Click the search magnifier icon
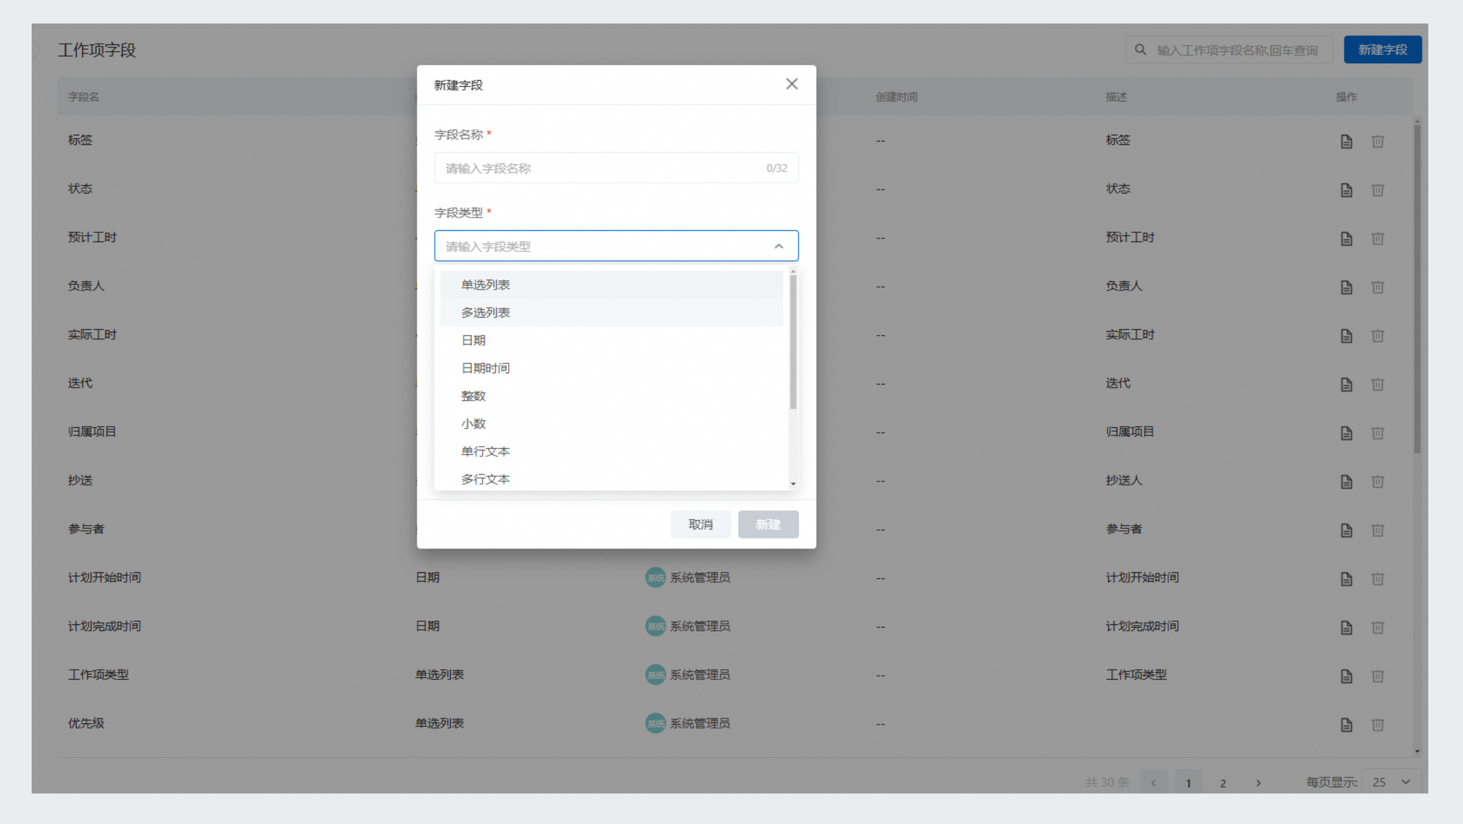 pyautogui.click(x=1140, y=50)
